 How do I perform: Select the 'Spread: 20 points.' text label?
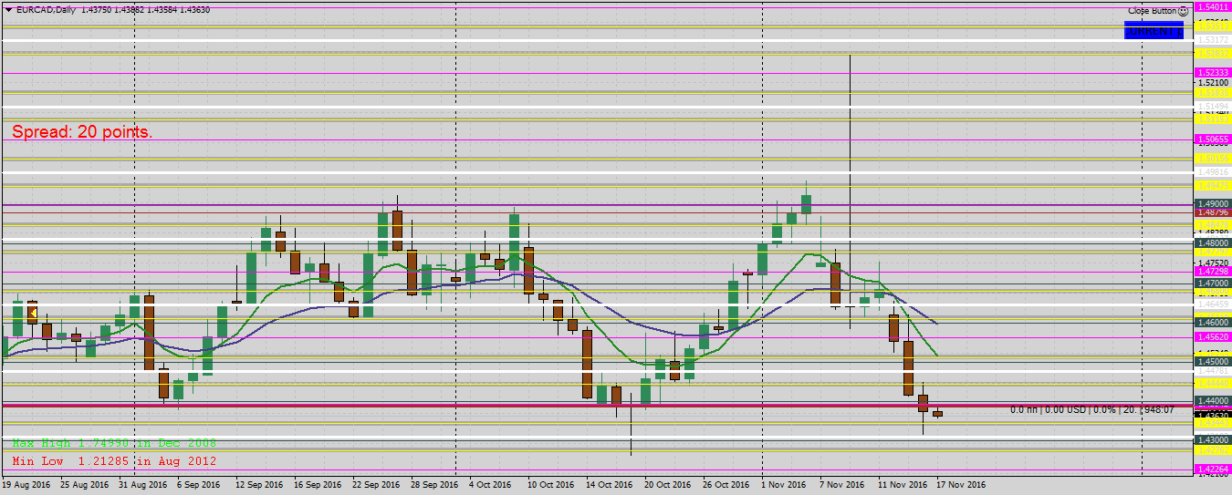coord(82,132)
